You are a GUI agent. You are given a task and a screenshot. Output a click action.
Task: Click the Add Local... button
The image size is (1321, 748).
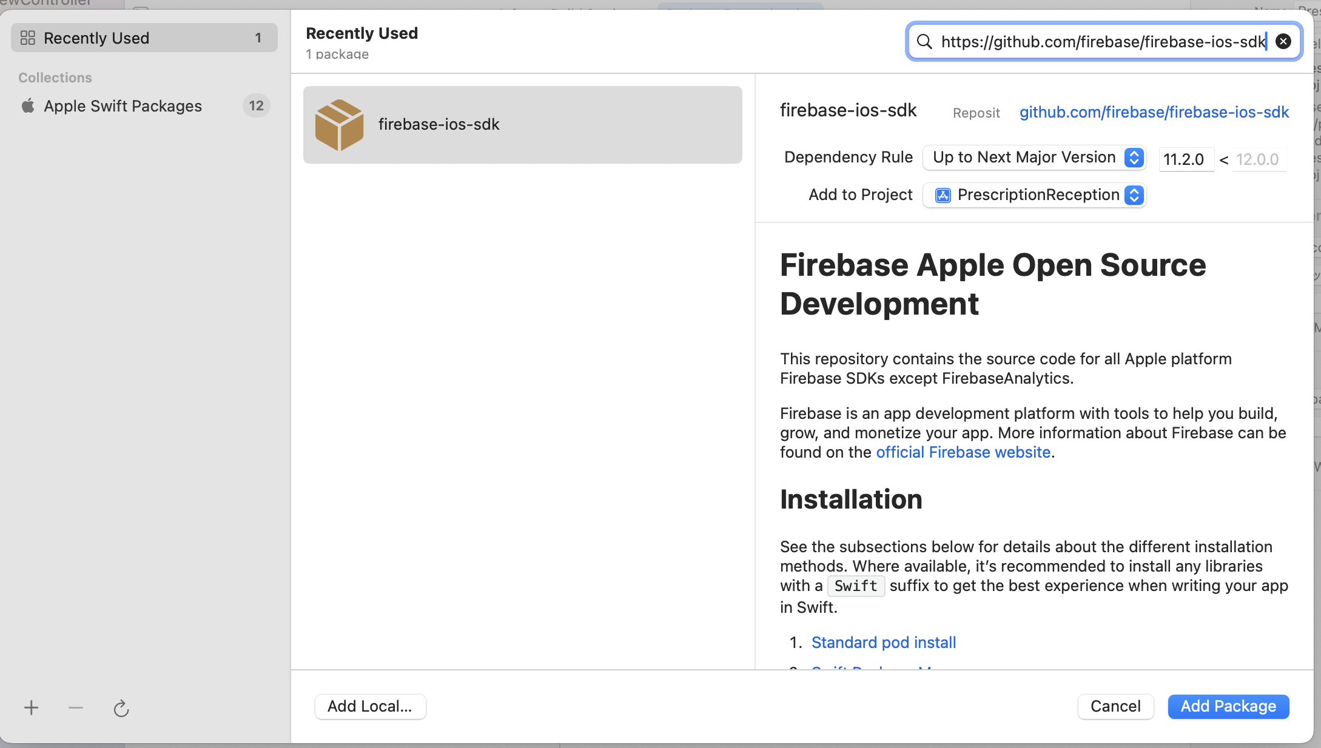370,706
